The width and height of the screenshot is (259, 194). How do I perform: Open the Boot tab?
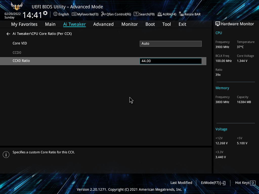pyautogui.click(x=150, y=24)
